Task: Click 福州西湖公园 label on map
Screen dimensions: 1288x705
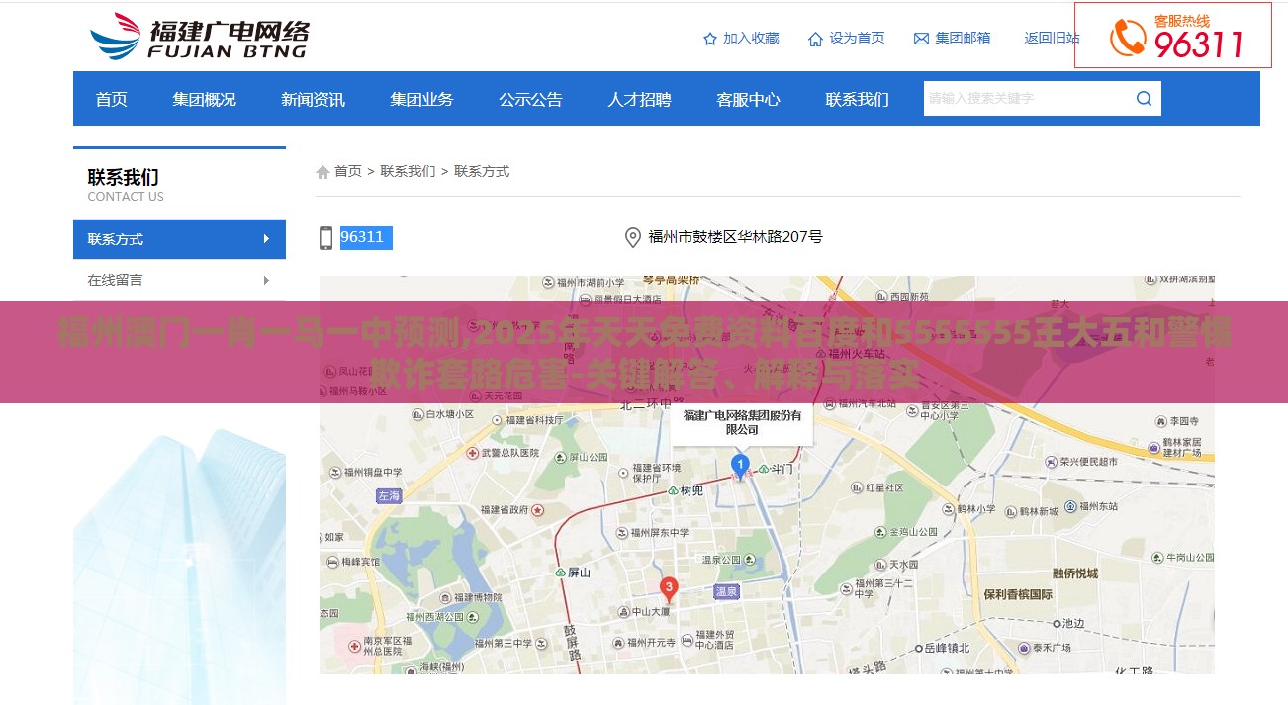Action: click(x=435, y=616)
